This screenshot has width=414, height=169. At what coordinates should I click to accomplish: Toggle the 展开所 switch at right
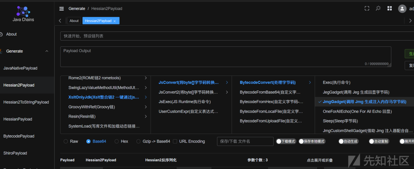(407, 141)
